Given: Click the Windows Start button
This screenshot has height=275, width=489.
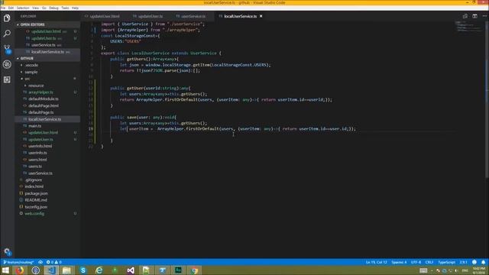Looking at the screenshot, I should 5,270.
